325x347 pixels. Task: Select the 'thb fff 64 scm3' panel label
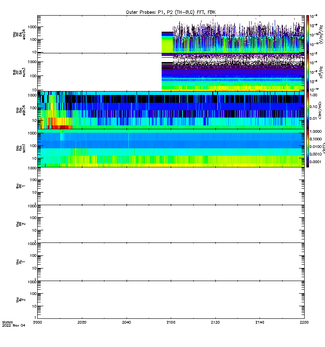[x=19, y=72]
